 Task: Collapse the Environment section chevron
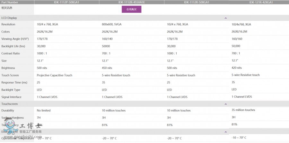pos(226,132)
